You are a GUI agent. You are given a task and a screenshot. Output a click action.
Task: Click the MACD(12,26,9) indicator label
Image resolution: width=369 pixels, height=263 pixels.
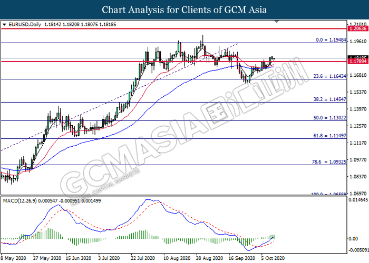[20, 201]
